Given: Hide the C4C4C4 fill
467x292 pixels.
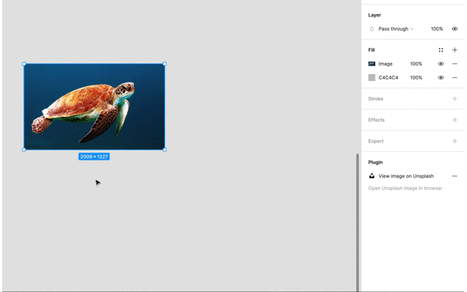Looking at the screenshot, I should tap(441, 77).
